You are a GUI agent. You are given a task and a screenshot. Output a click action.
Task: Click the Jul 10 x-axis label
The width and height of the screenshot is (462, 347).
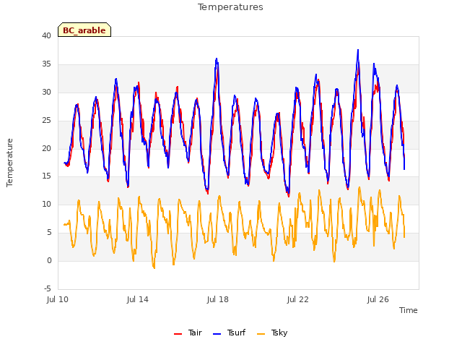tap(58, 300)
